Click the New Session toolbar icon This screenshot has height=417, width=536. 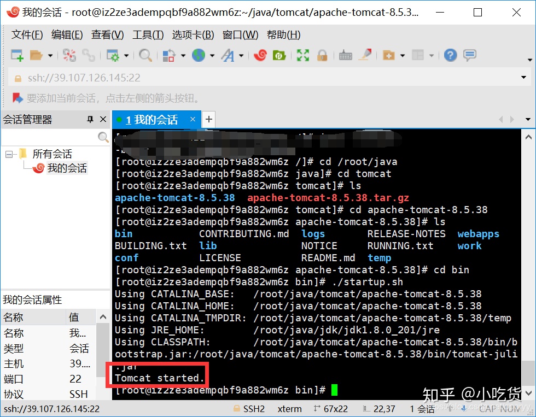pos(17,55)
